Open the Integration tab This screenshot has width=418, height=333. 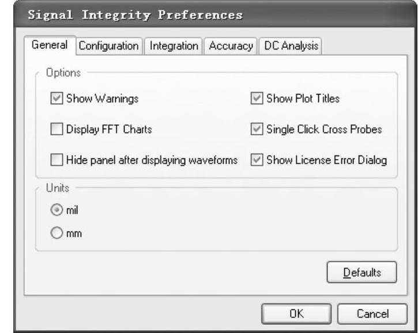[174, 46]
